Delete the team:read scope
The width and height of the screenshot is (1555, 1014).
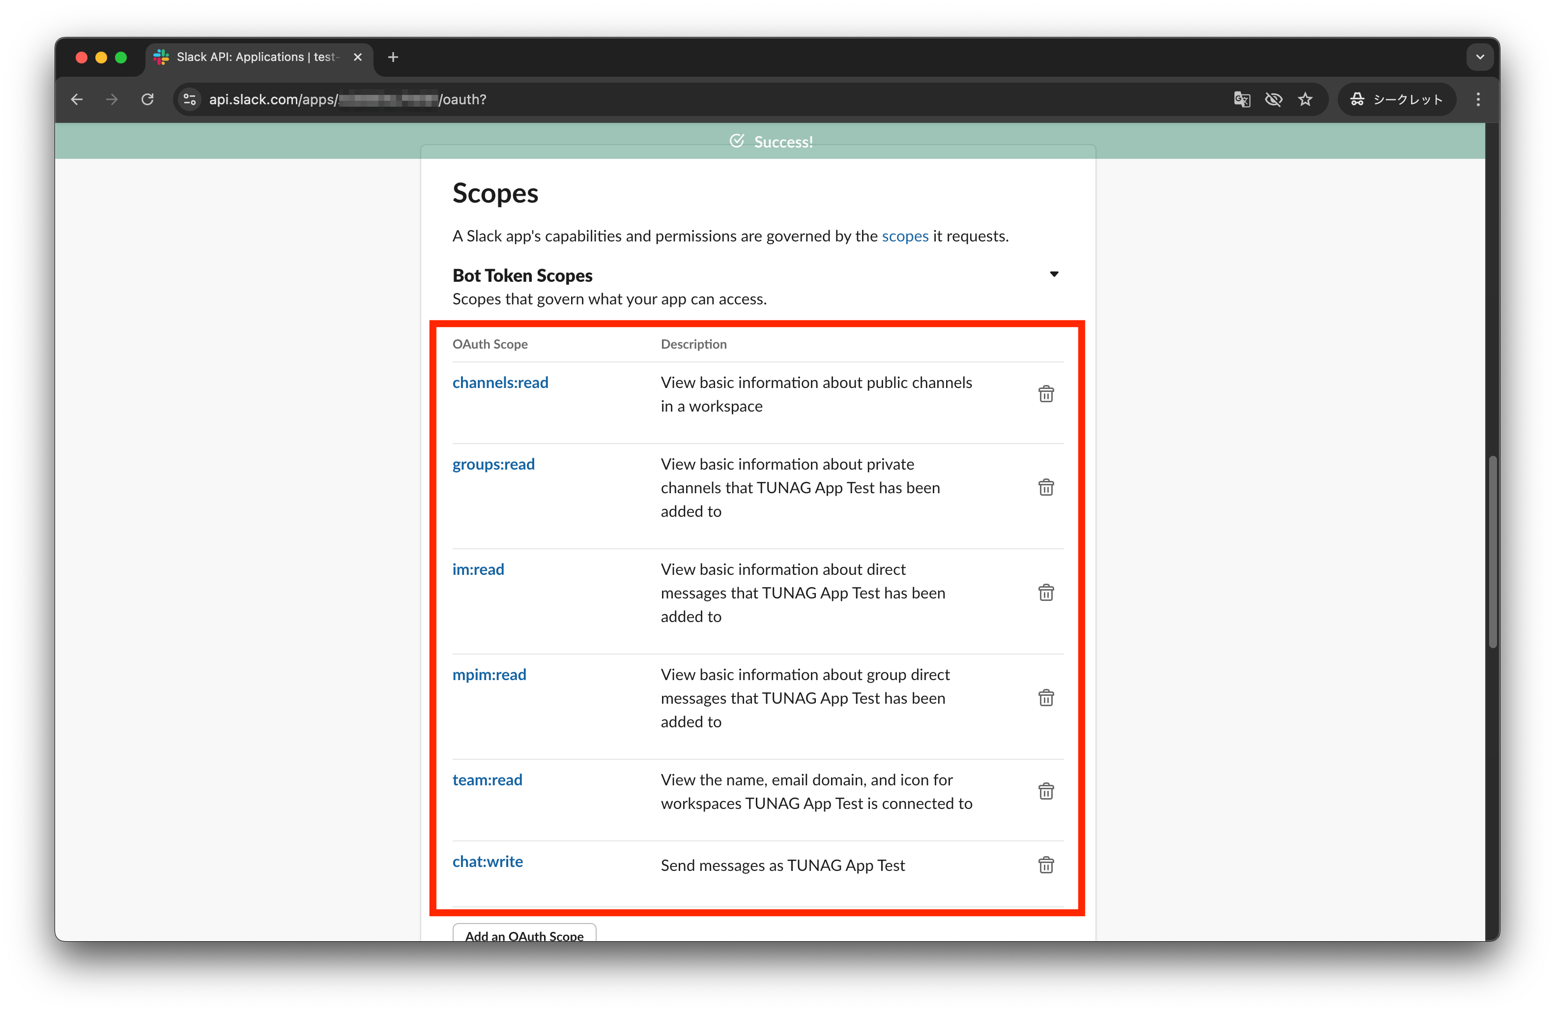click(x=1045, y=792)
